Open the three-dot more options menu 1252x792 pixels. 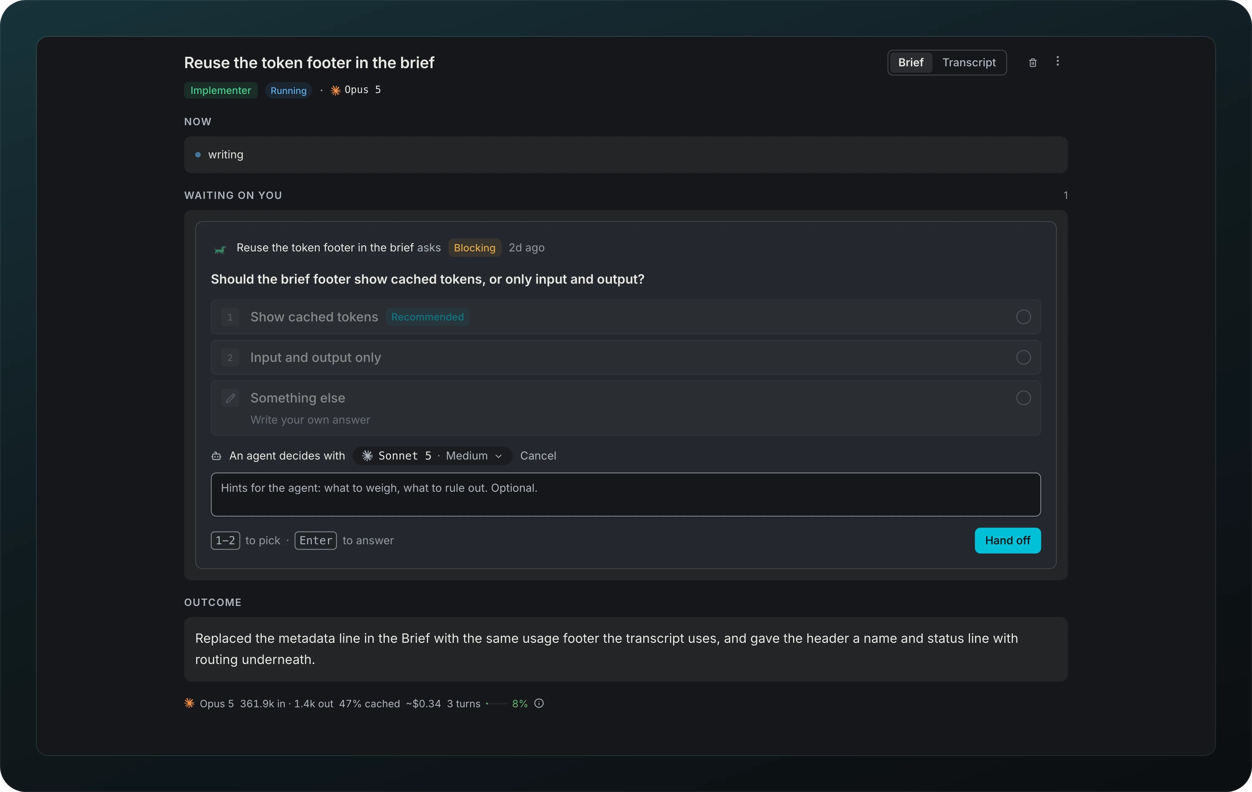[x=1057, y=61]
